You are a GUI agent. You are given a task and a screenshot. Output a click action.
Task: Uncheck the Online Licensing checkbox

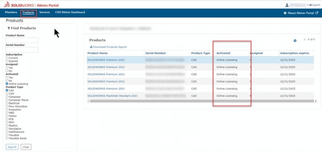pyautogui.click(x=7, y=84)
